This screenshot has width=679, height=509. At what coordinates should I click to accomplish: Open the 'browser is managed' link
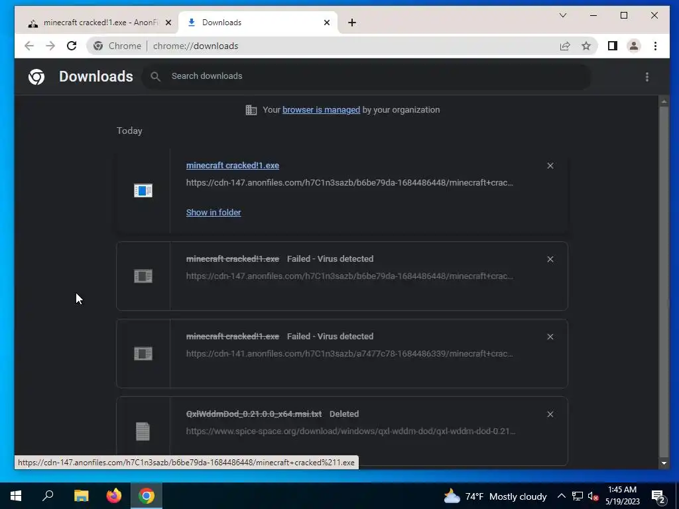pyautogui.click(x=321, y=110)
